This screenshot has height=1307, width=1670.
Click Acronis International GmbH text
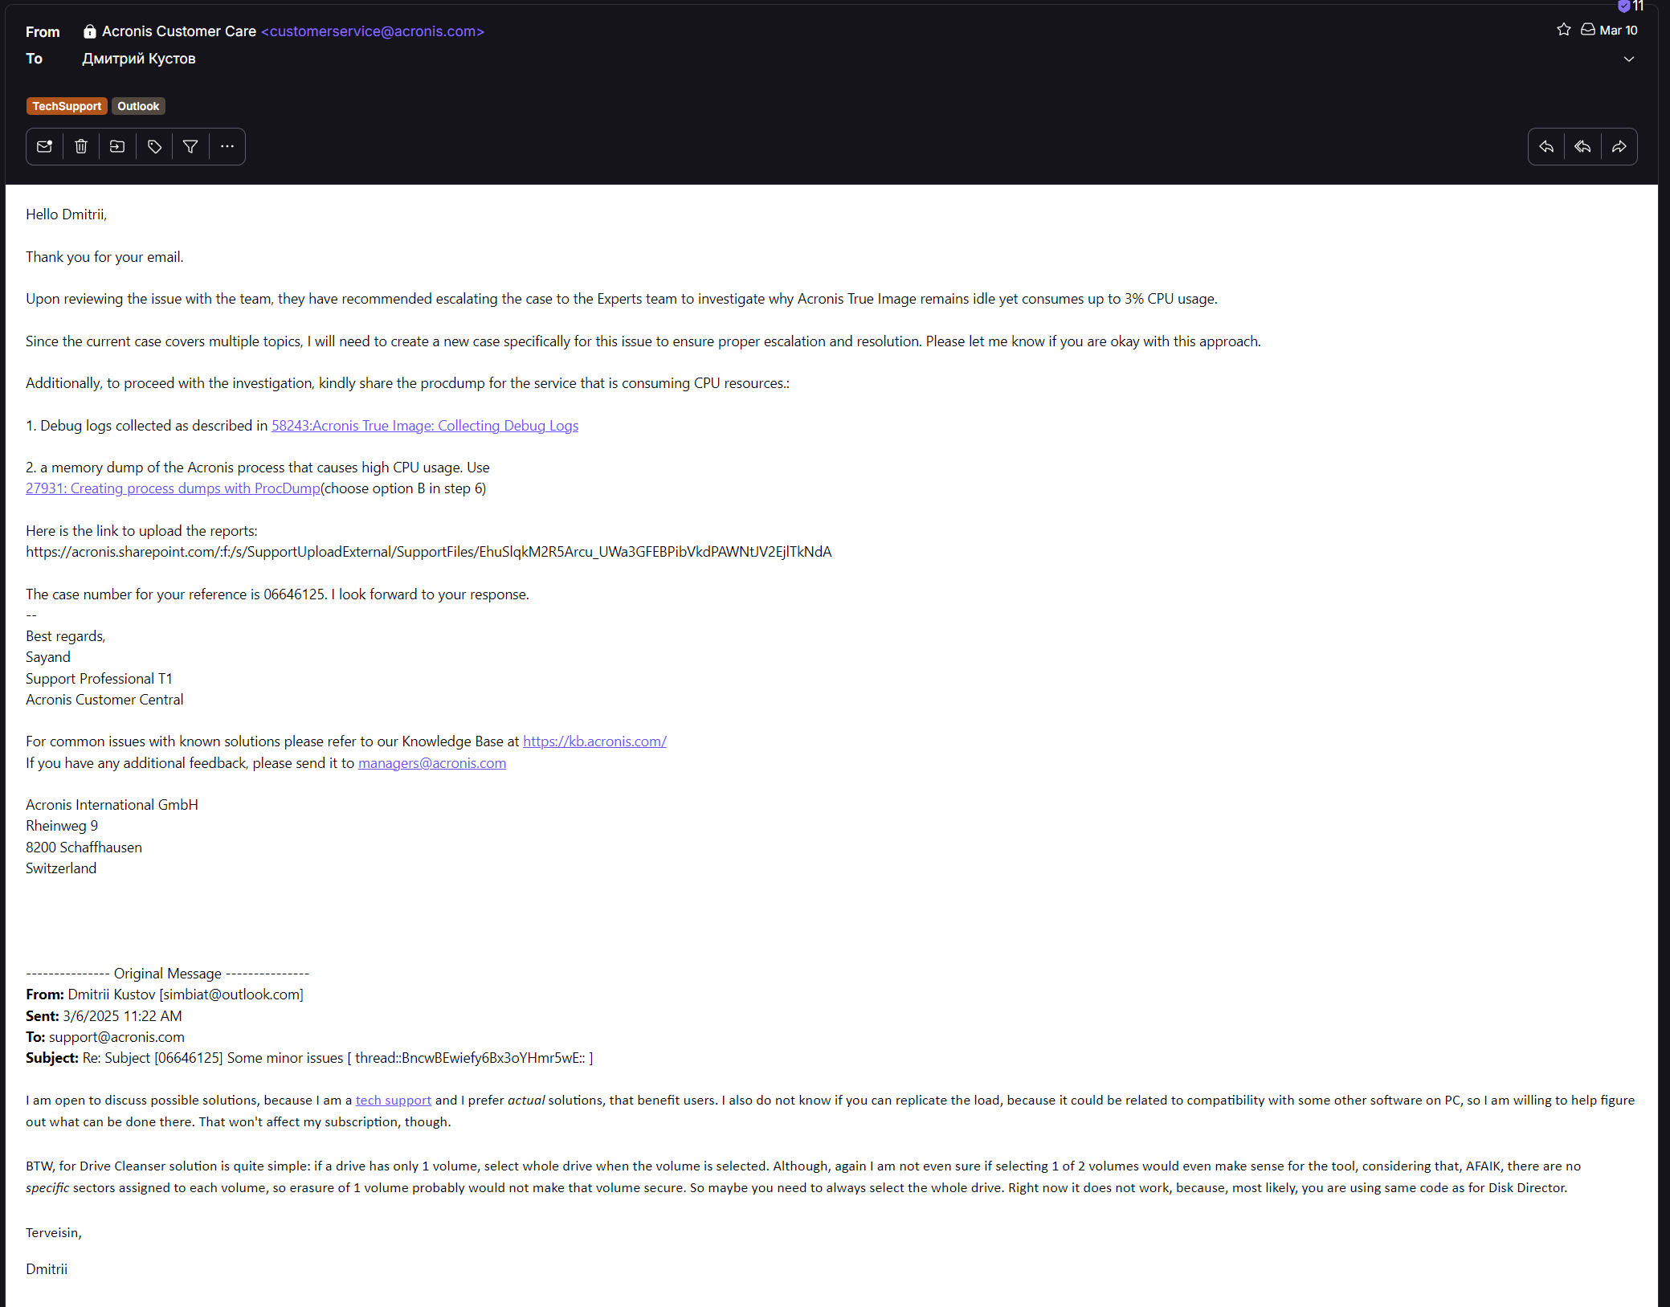pyautogui.click(x=112, y=805)
